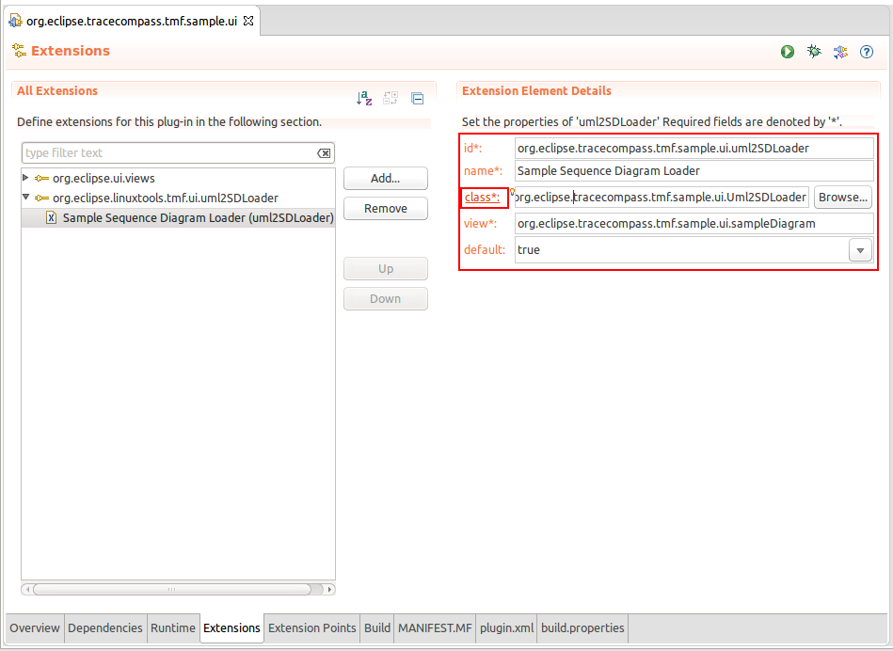This screenshot has width=893, height=651.
Task: Click the Add... button
Action: [385, 178]
